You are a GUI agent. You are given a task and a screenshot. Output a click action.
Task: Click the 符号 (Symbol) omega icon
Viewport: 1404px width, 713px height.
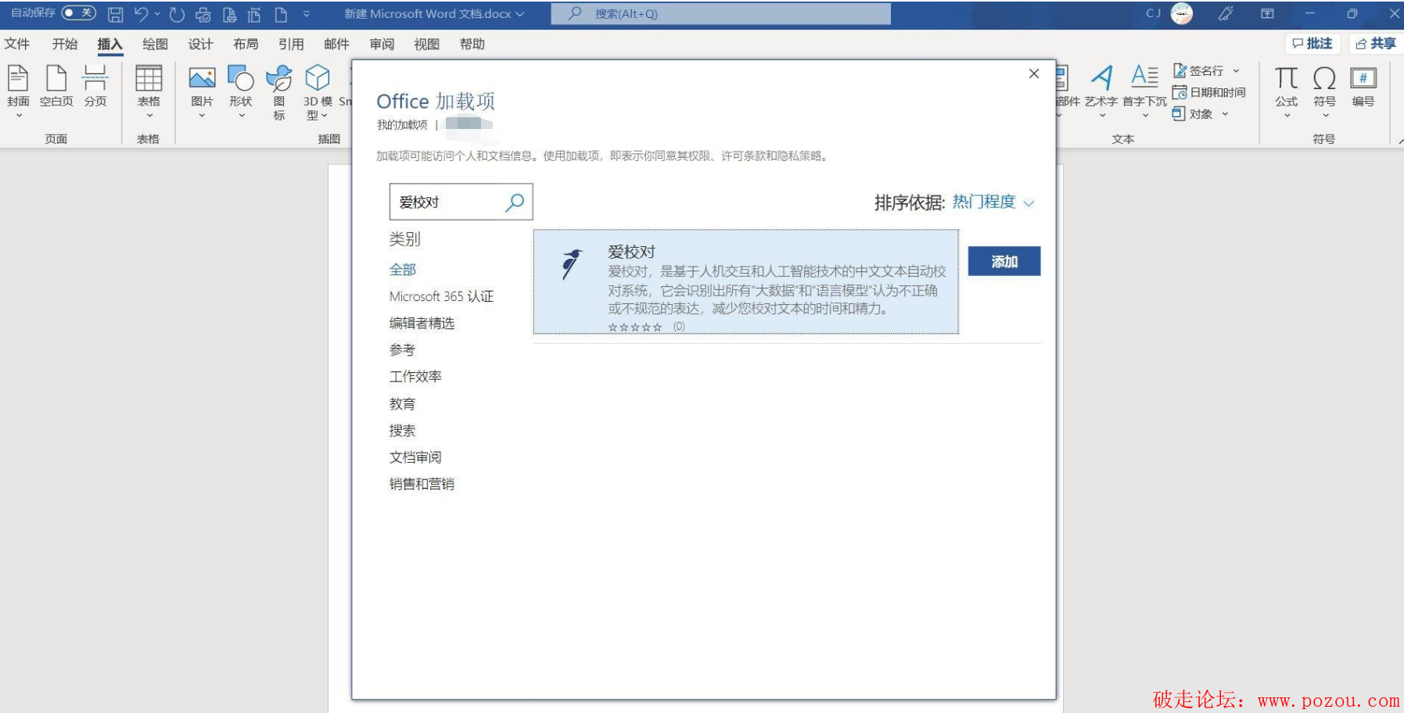tap(1324, 77)
